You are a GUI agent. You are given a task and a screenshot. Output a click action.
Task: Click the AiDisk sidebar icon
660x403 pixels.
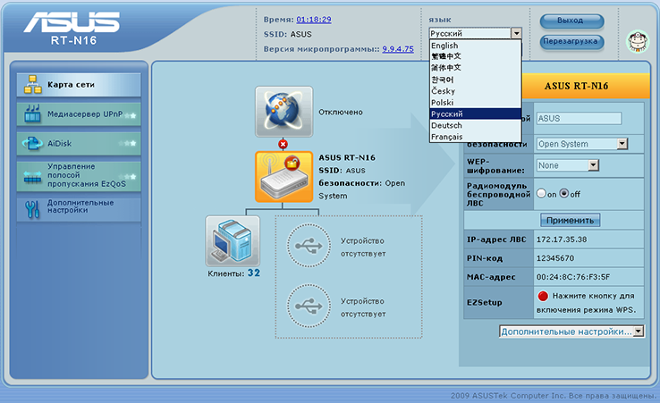tap(32, 143)
